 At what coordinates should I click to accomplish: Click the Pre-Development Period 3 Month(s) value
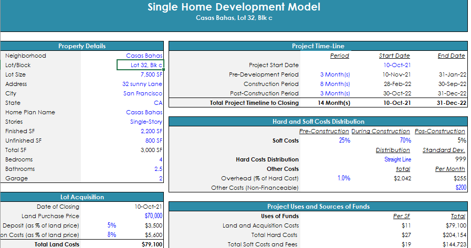pos(334,74)
